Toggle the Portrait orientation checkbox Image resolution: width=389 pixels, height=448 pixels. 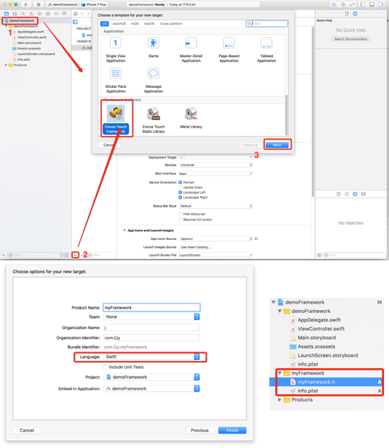click(180, 183)
